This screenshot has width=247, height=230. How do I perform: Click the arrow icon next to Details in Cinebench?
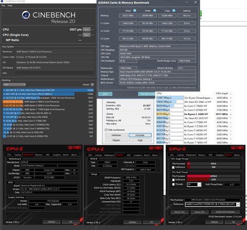[x=92, y=84]
